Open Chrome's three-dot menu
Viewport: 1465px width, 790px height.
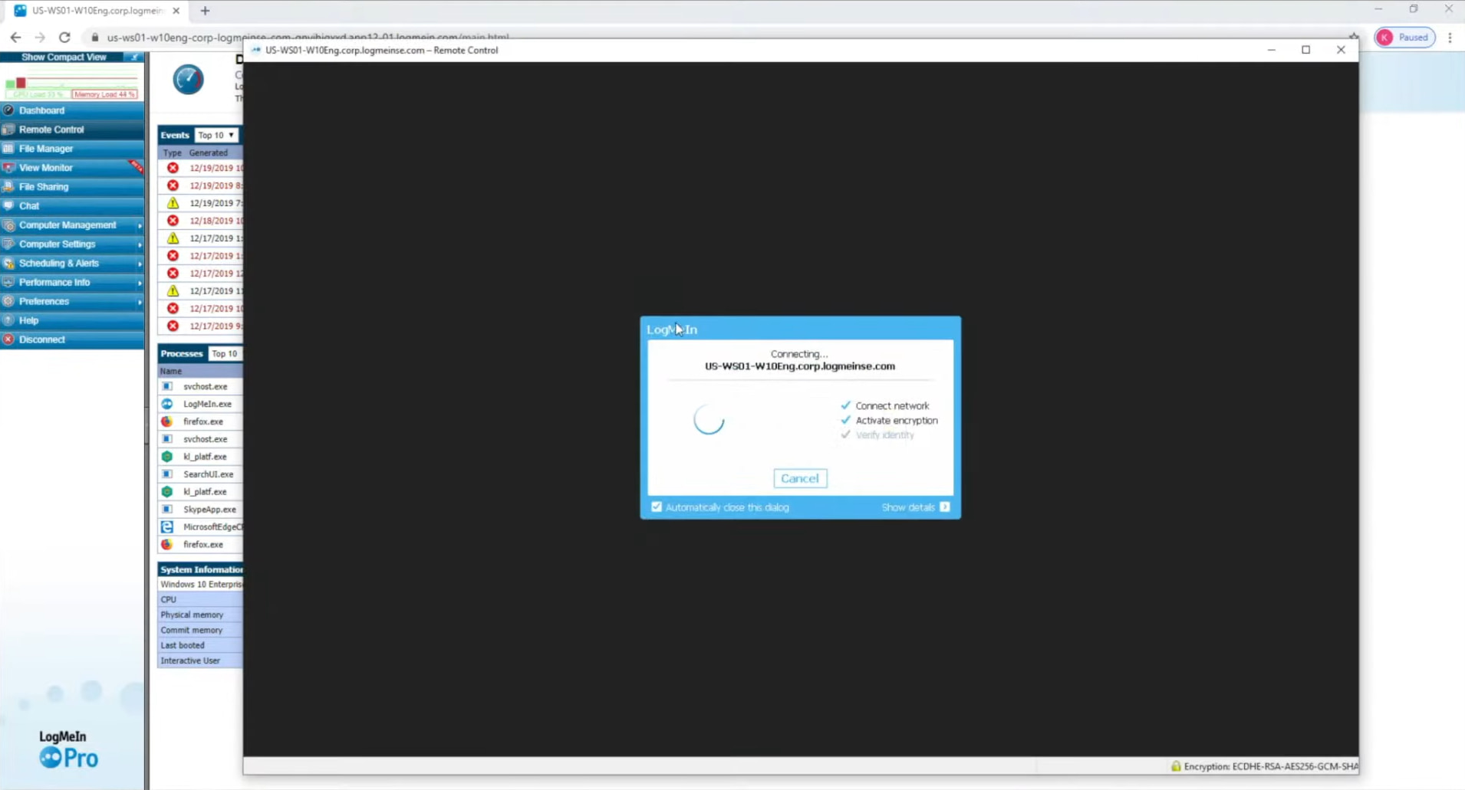point(1450,37)
